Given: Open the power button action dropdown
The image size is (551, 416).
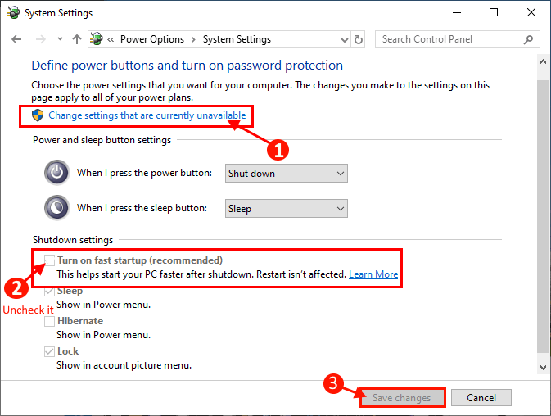Looking at the screenshot, I should pyautogui.click(x=287, y=174).
